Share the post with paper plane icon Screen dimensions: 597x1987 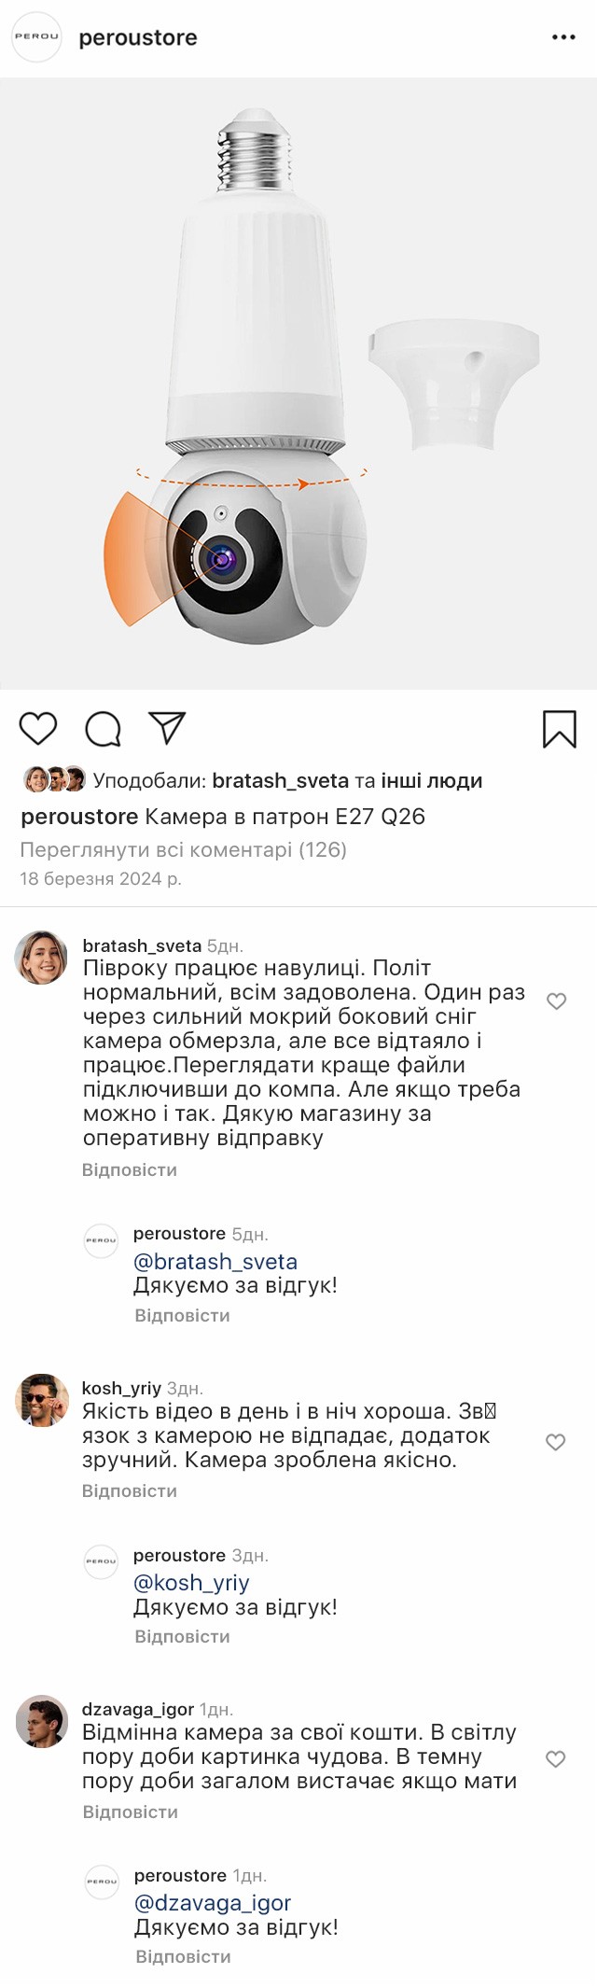167,728
